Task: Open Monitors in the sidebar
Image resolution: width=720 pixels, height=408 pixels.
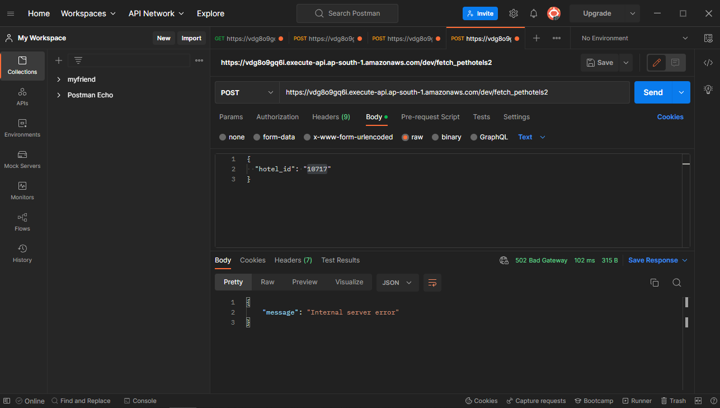Action: coord(22,191)
